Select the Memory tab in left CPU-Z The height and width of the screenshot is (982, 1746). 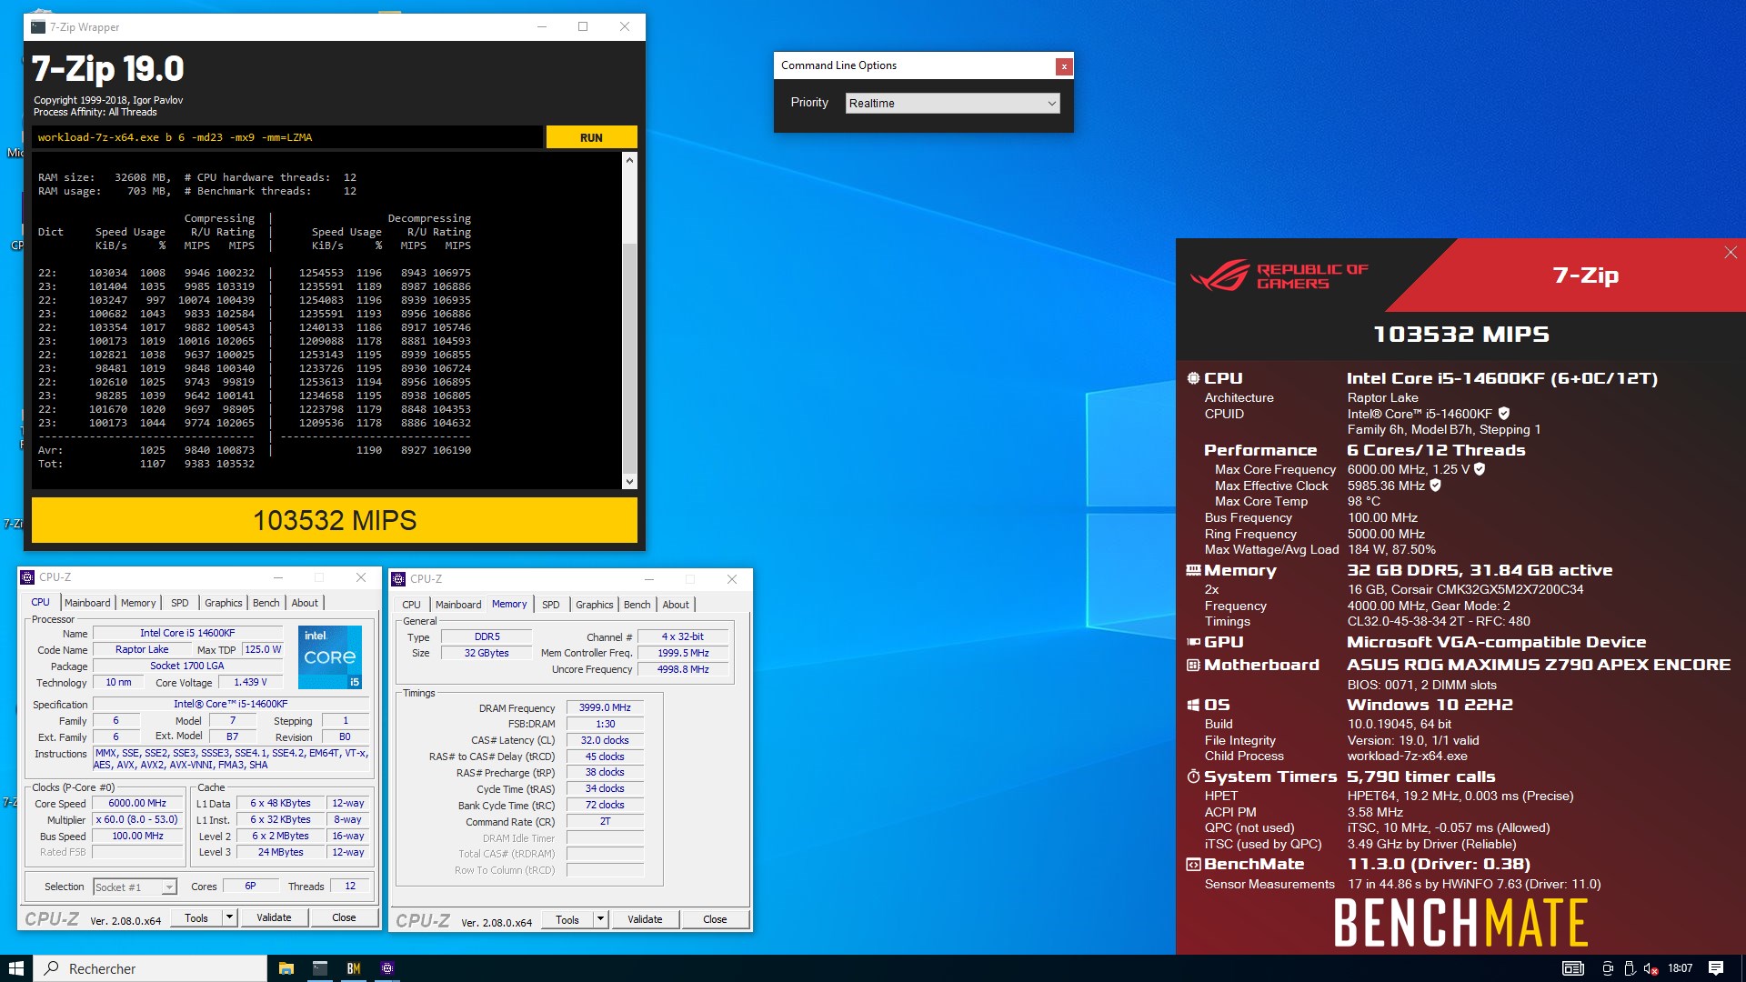point(138,603)
